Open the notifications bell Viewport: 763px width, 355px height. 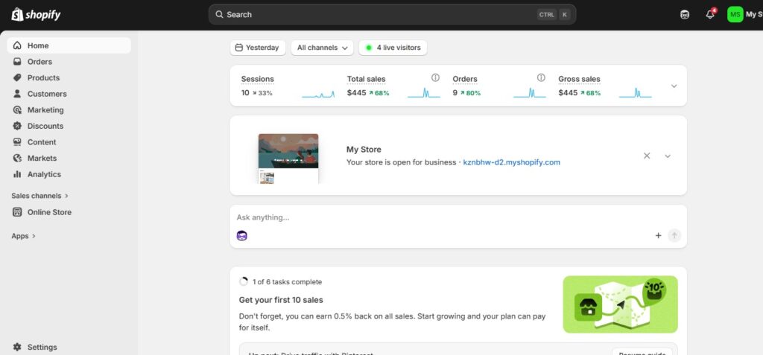[710, 15]
